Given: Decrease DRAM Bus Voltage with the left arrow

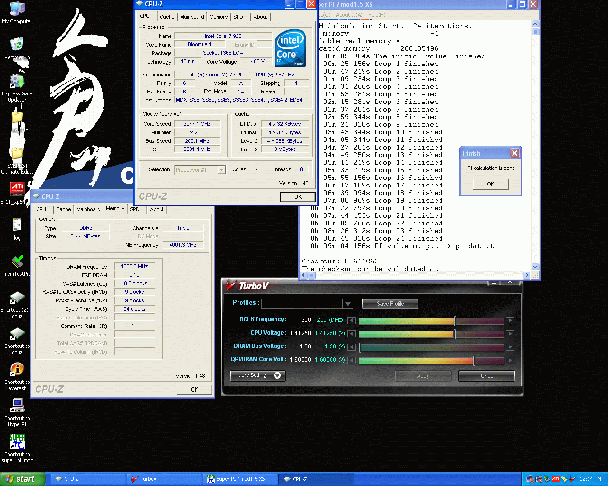Looking at the screenshot, I should click(351, 347).
